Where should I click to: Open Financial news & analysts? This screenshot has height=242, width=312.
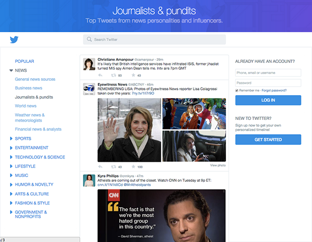38,129
